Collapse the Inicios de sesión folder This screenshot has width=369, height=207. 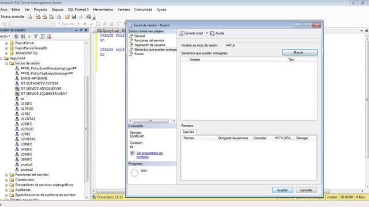pyautogui.click(x=6, y=63)
